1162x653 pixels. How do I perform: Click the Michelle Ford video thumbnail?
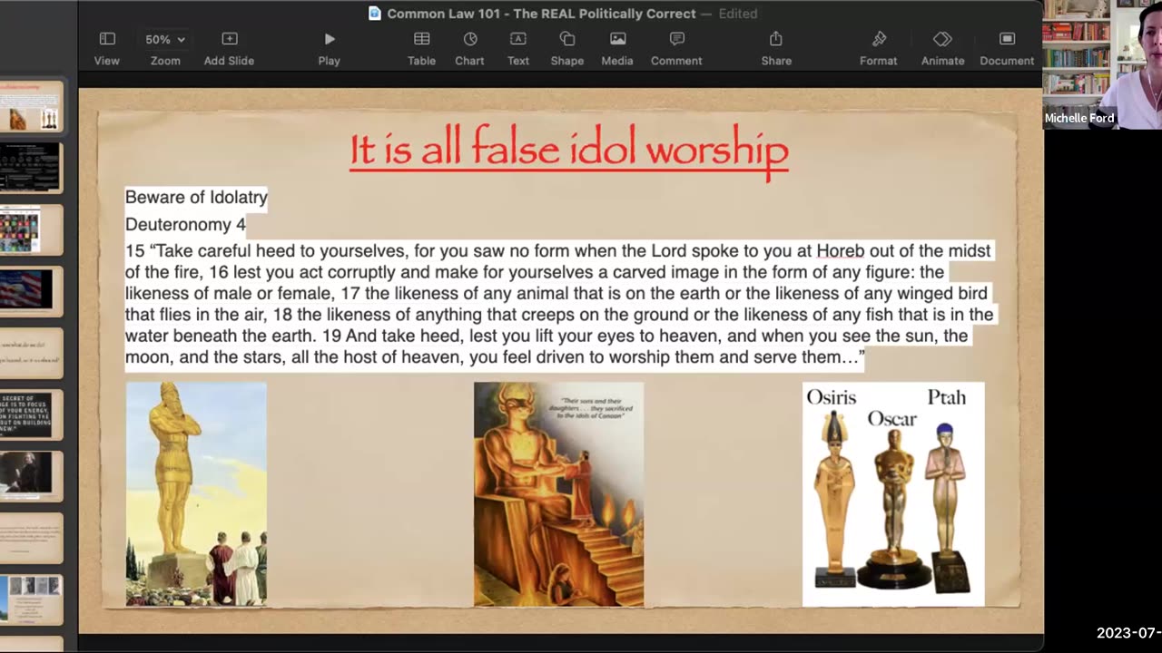pyautogui.click(x=1102, y=64)
